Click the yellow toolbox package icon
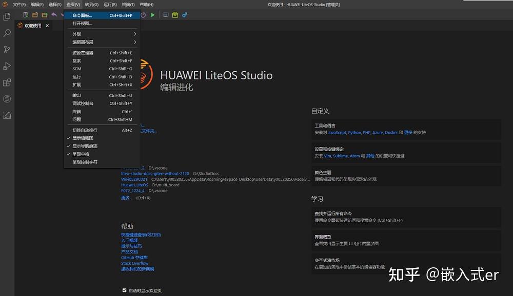 click(x=175, y=15)
